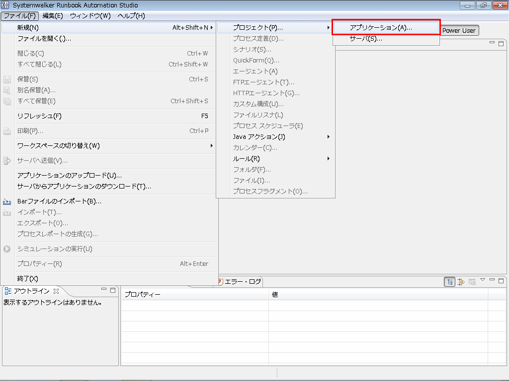Image resolution: width=509 pixels, height=381 pixels.
Task: Choose Barファイルのインポート(B)... entry
Action: pos(109,201)
